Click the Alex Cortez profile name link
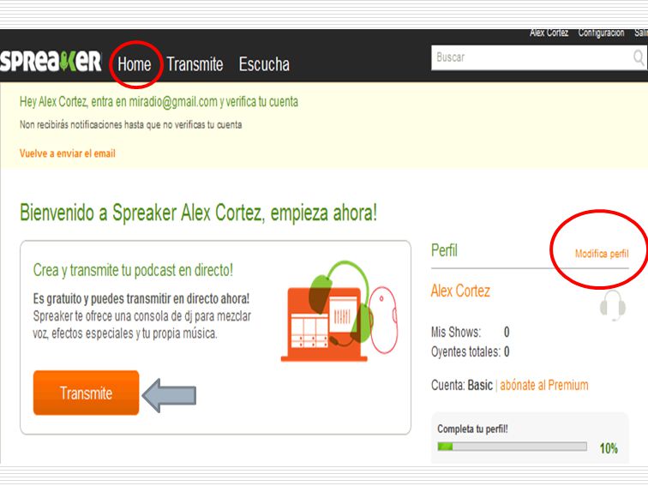 coord(460,291)
